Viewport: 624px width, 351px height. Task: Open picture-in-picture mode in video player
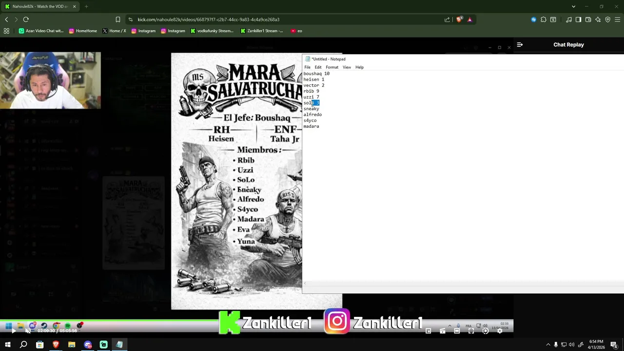428,331
